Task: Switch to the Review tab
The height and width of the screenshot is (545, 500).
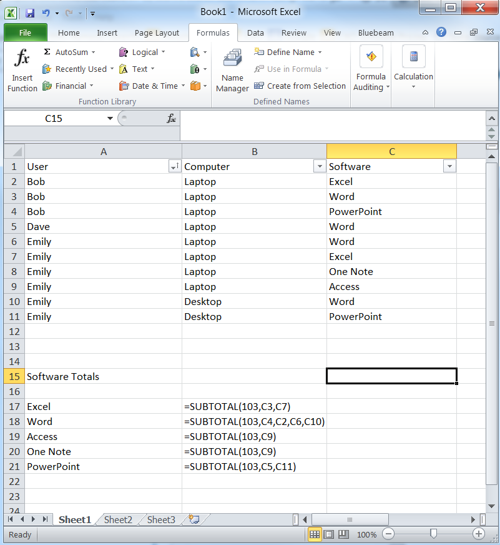Action: pos(294,33)
